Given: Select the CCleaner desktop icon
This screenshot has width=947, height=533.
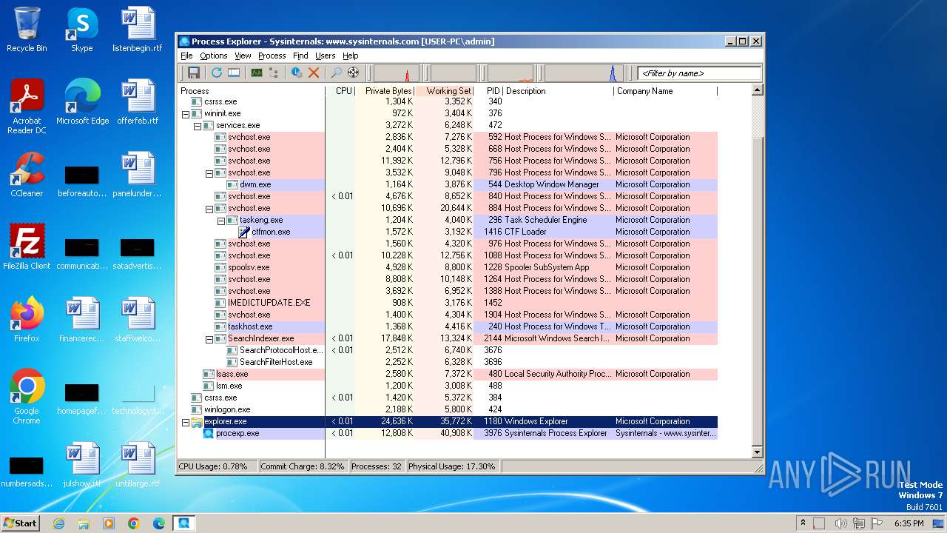Looking at the screenshot, I should (27, 175).
